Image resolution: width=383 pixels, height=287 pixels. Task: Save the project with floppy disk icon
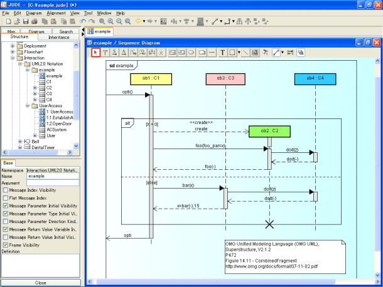click(26, 21)
